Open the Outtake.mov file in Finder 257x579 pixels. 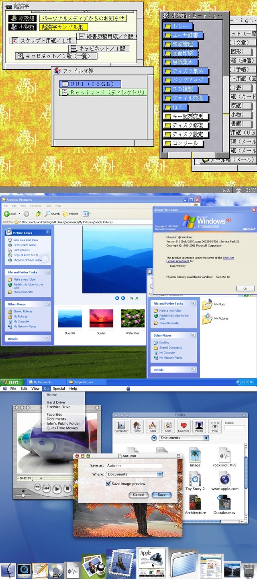(224, 505)
